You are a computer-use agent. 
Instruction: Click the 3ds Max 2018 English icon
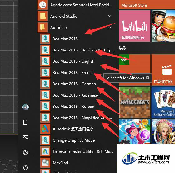45,61
